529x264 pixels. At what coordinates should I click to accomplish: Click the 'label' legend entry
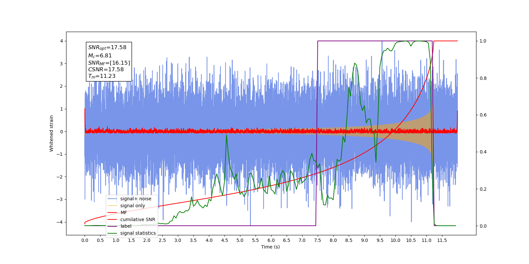click(120, 226)
